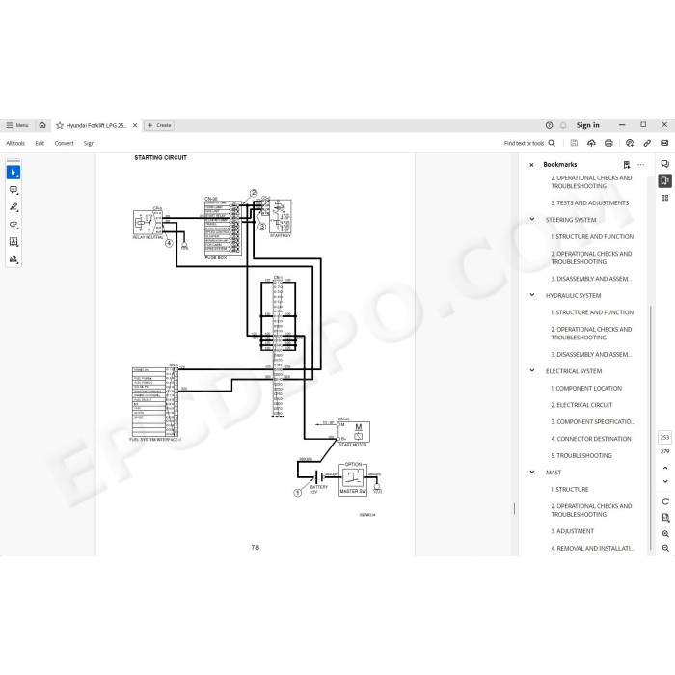The height and width of the screenshot is (675, 675).
Task: Collapse the ELECTRICAL SYSTEM bookmark
Action: click(532, 370)
